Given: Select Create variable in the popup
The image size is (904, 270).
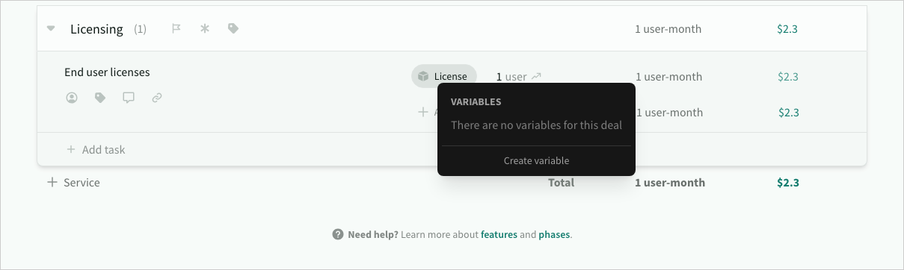Looking at the screenshot, I should tap(536, 160).
